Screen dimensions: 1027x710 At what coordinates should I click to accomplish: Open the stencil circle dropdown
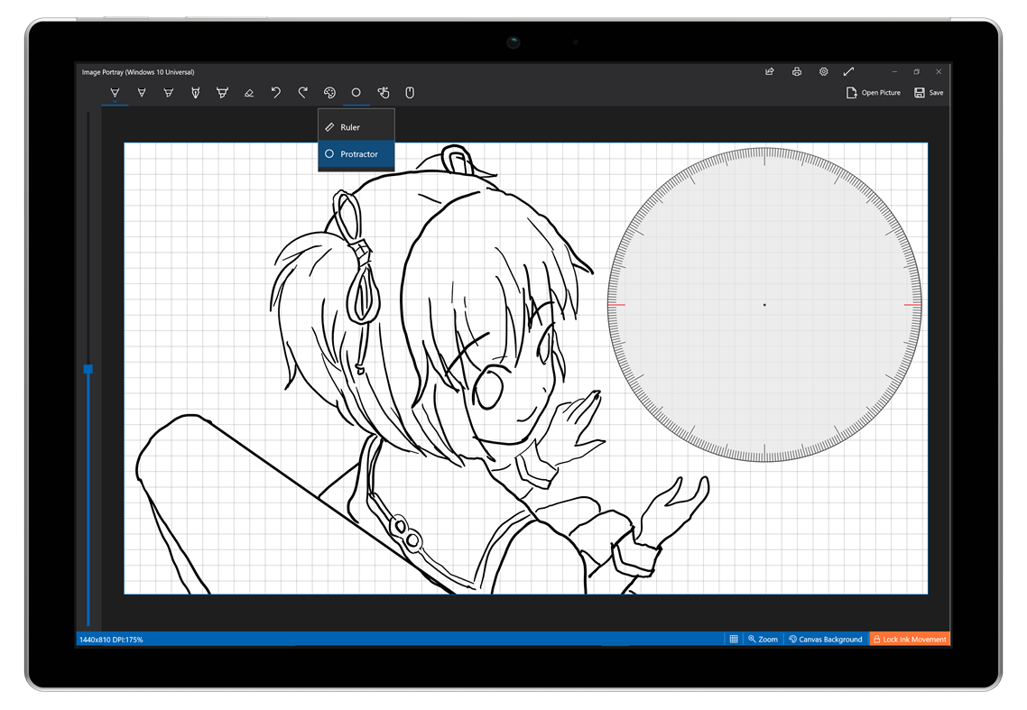(356, 91)
